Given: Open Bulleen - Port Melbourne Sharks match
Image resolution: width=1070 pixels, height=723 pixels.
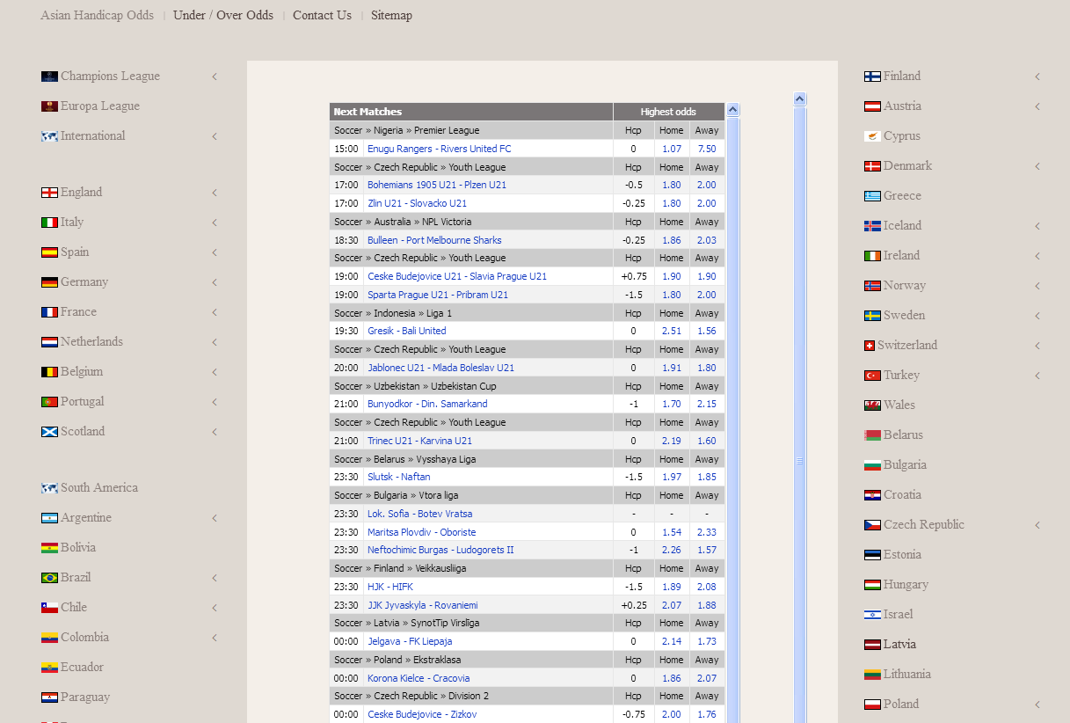Looking at the screenshot, I should tap(434, 240).
